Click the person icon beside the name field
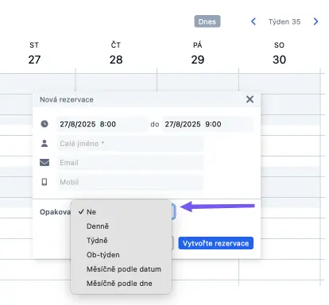329x305 pixels. (x=45, y=144)
